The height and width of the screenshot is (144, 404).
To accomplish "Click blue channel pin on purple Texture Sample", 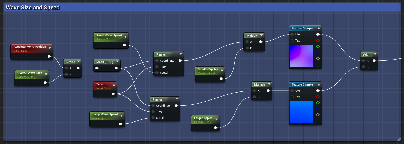I will pos(318,53).
